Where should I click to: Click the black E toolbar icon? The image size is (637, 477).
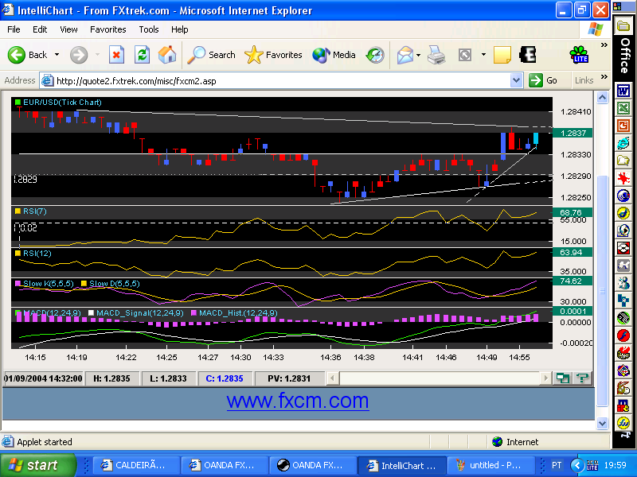tap(528, 55)
